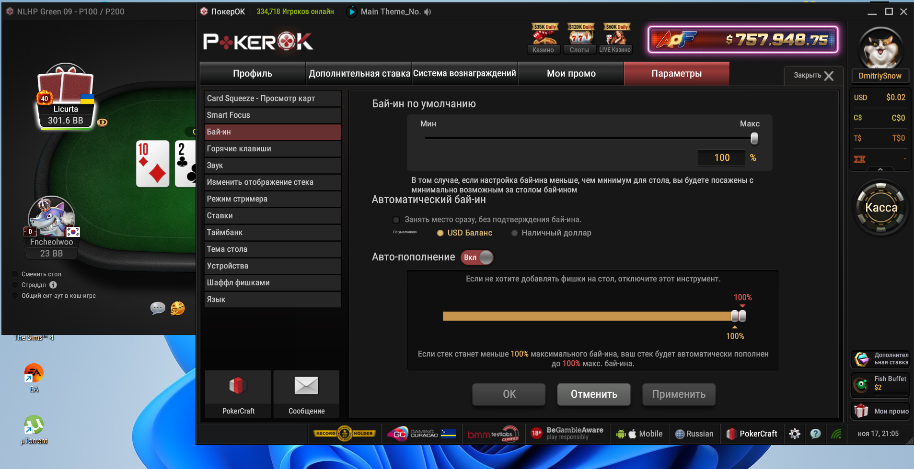Click the settings gear in footer
This screenshot has height=469, width=914.
[795, 434]
